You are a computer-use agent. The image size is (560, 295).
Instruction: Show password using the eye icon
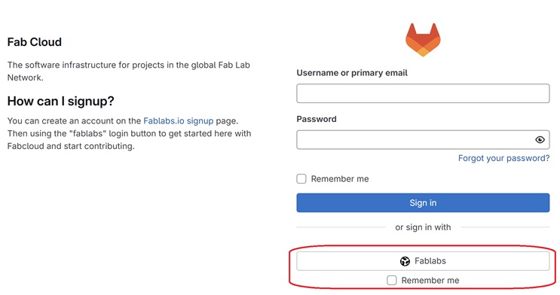[540, 140]
